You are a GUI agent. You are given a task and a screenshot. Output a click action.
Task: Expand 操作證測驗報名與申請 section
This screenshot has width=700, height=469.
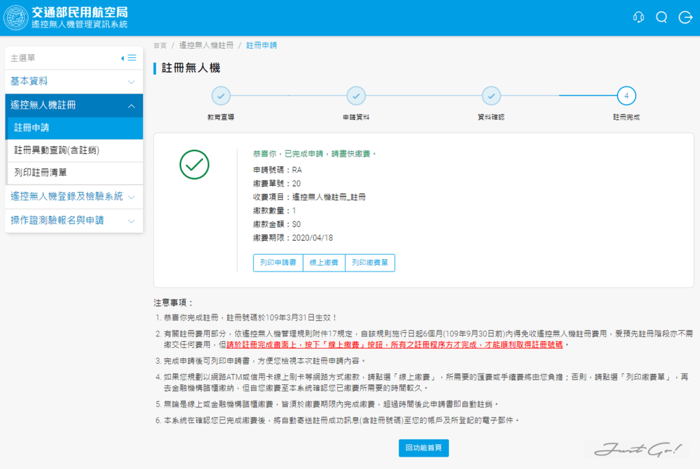pos(74,220)
